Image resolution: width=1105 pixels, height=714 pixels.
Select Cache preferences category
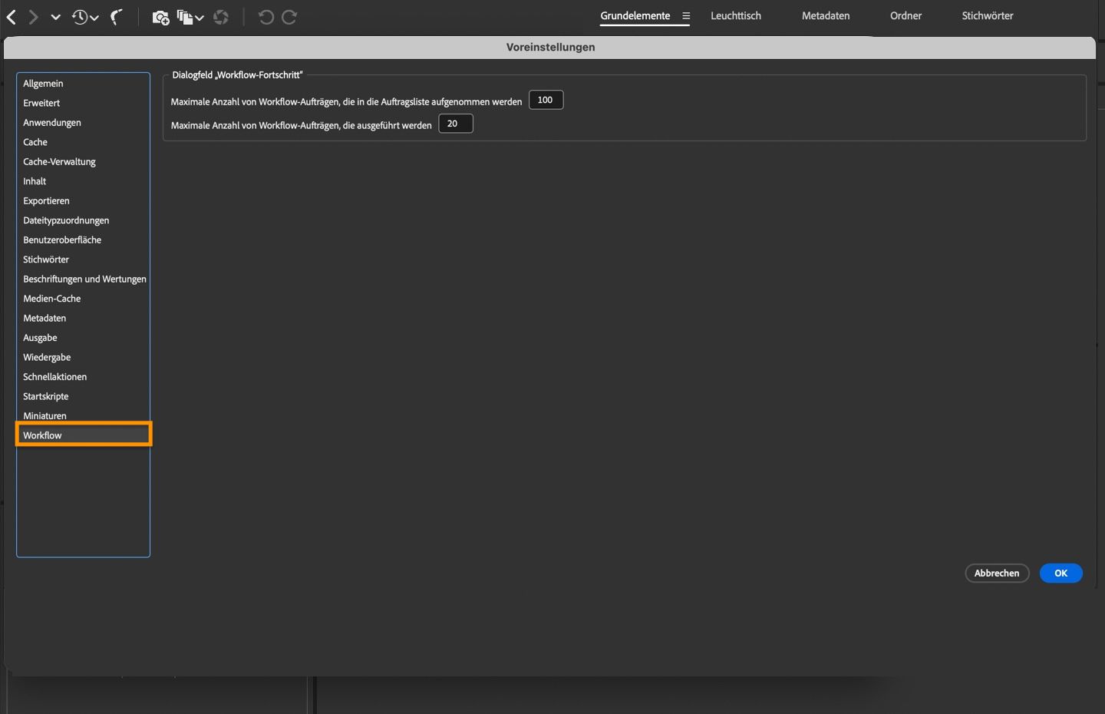click(x=83, y=142)
